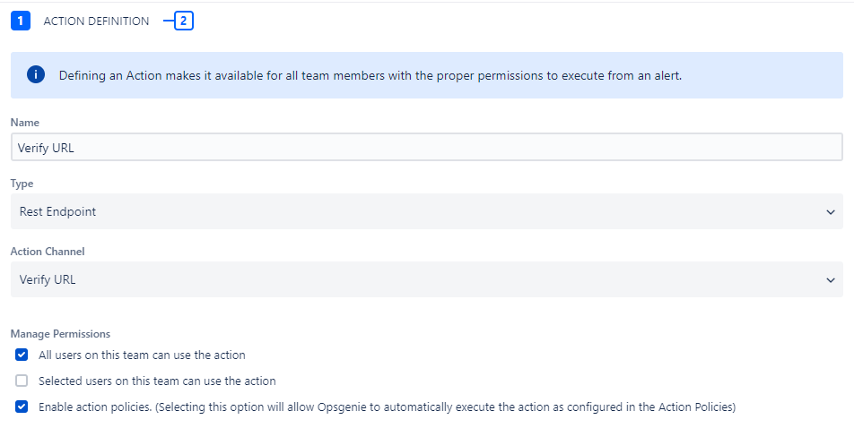854x428 pixels.
Task: Check the Selected users on this team checkbox
Action: (x=22, y=381)
